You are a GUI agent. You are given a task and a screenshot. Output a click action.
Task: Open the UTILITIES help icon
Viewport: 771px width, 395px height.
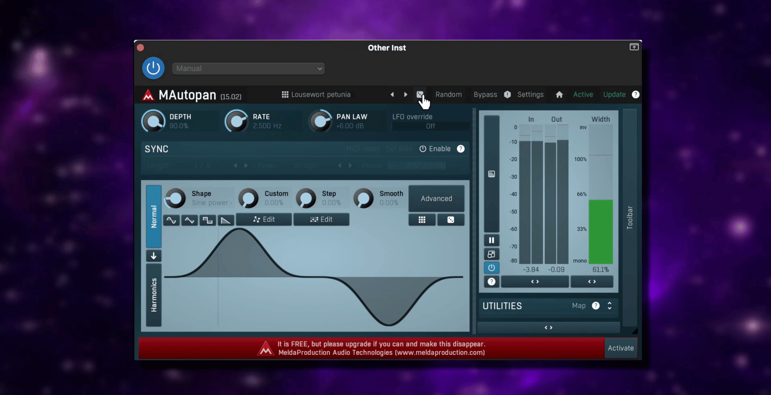595,306
